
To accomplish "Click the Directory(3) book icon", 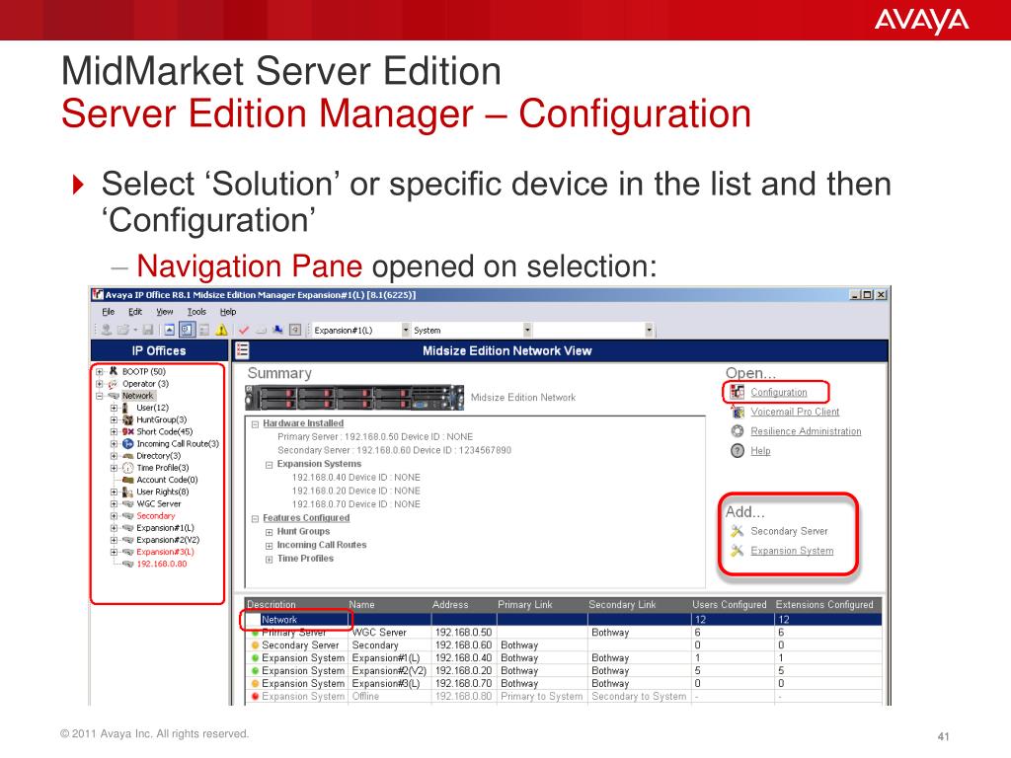I will click(x=127, y=456).
